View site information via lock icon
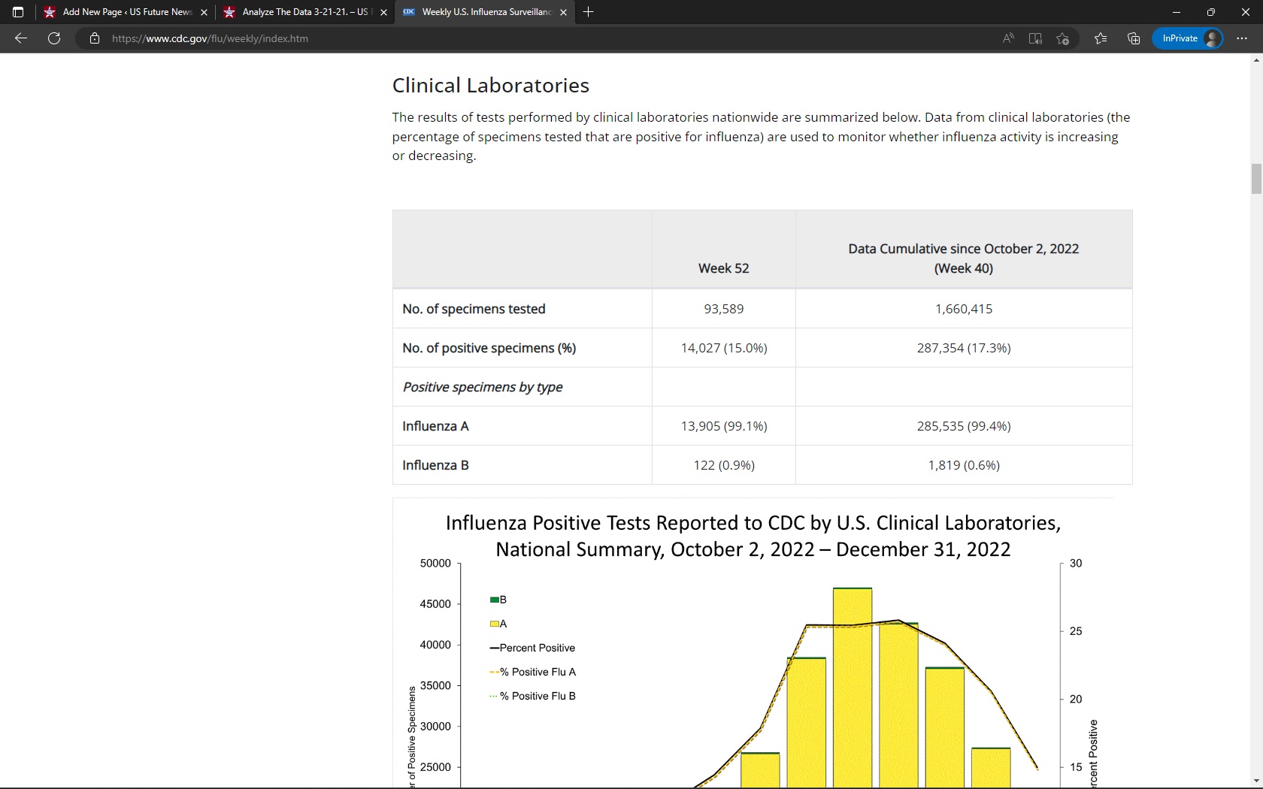 coord(95,38)
